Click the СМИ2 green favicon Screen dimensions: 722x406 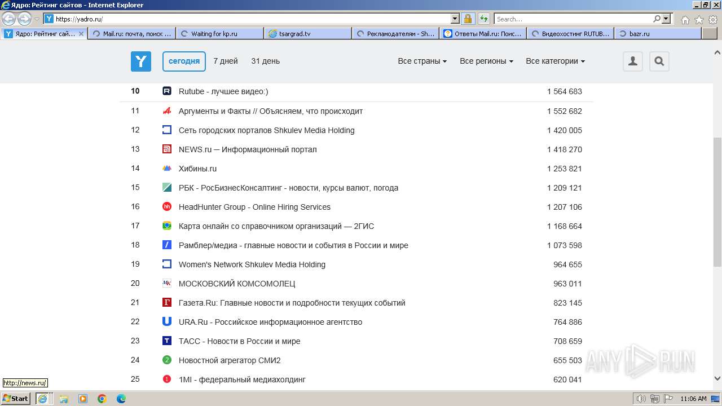(x=167, y=360)
